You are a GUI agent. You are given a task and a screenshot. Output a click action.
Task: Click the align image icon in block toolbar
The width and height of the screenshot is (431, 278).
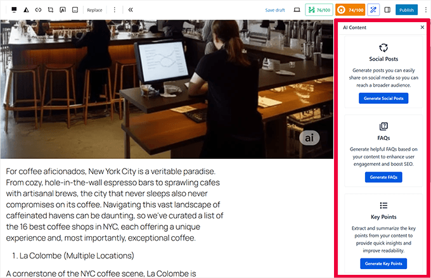[14, 10]
